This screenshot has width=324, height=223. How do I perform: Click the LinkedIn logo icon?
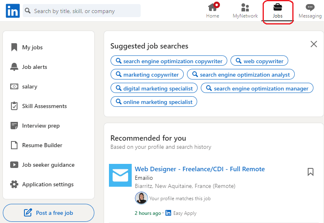(13, 11)
